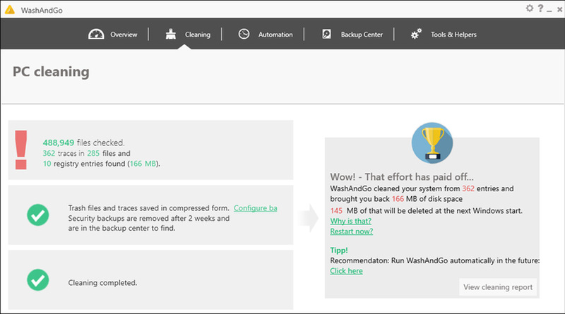Click the 488,949 files checked text
The image size is (565, 314).
pyautogui.click(x=83, y=143)
